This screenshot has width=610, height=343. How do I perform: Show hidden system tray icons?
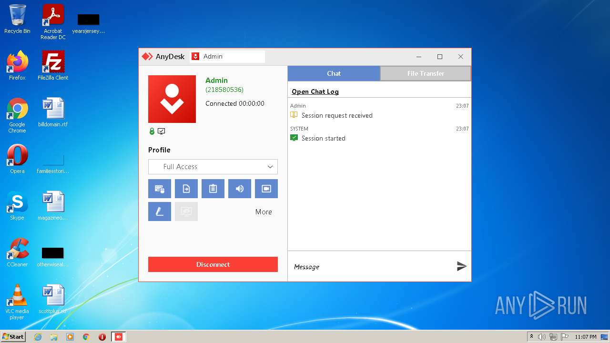pyautogui.click(x=531, y=337)
